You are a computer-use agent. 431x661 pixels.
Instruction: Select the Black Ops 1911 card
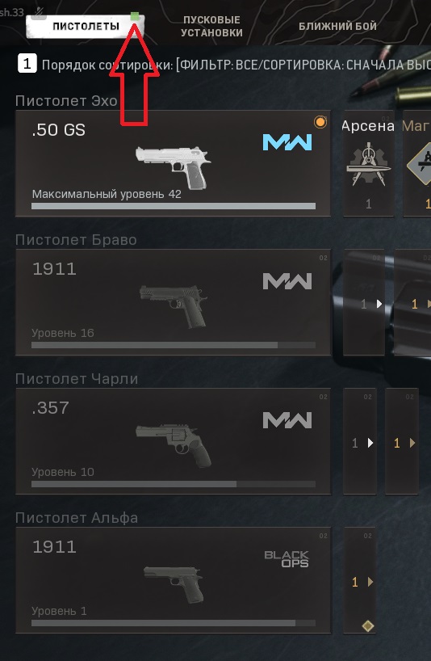tap(173, 580)
